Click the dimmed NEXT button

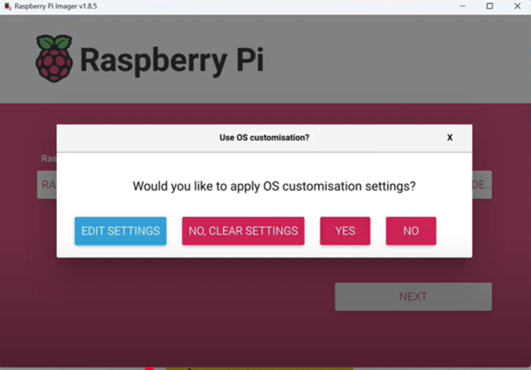pyautogui.click(x=414, y=297)
